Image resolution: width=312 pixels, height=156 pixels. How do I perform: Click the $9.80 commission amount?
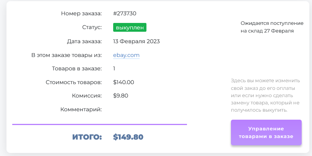tap(121, 96)
